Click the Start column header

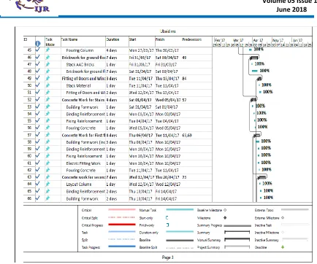coord(133,39)
